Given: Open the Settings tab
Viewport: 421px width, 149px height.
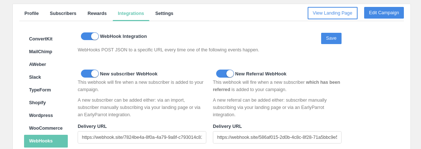Looking at the screenshot, I should click(164, 13).
